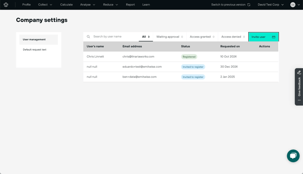Switch to the All tab
Viewport: 303px width, 174px height.
pyautogui.click(x=146, y=37)
